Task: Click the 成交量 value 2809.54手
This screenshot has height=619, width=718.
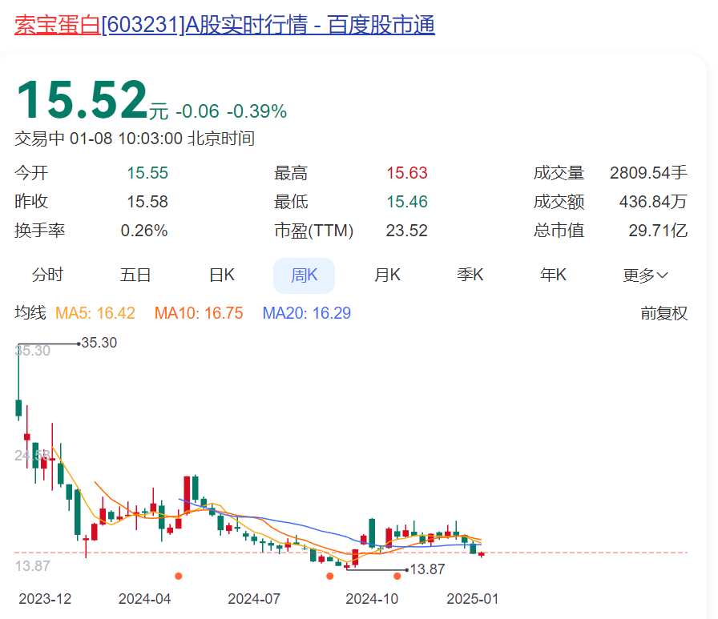Action: pyautogui.click(x=648, y=173)
